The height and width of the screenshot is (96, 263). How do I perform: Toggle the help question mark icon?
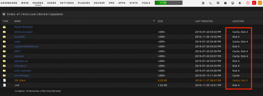pos(225,3)
